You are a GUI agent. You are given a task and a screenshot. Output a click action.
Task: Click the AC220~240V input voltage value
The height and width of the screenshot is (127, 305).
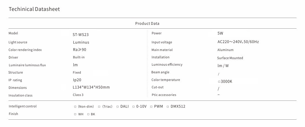pyautogui.click(x=238, y=42)
